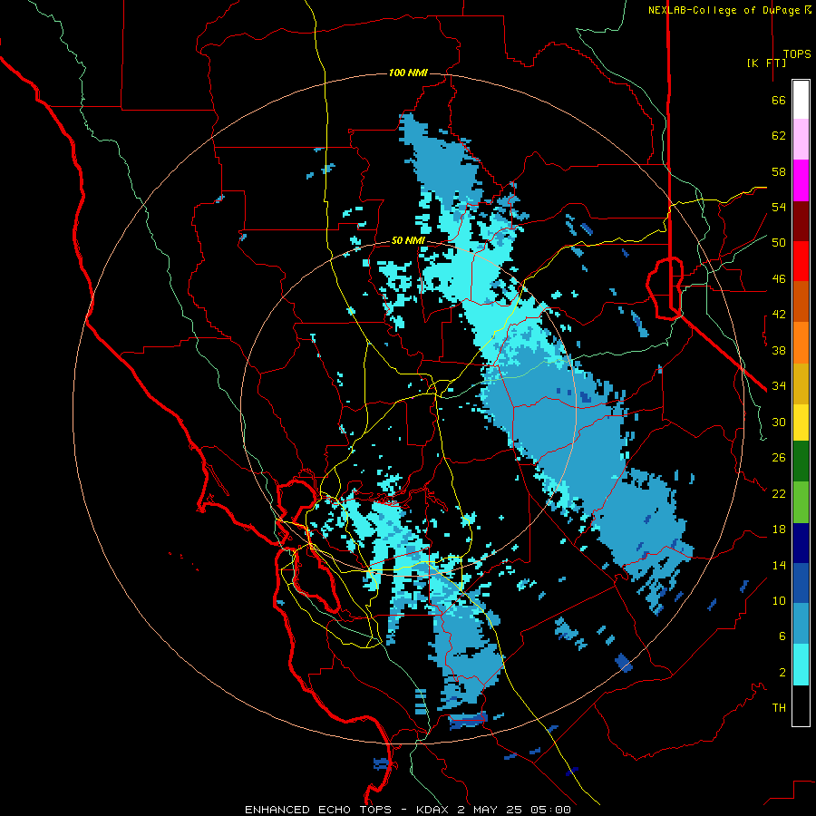Click the light pink legend swatch

click(801, 140)
